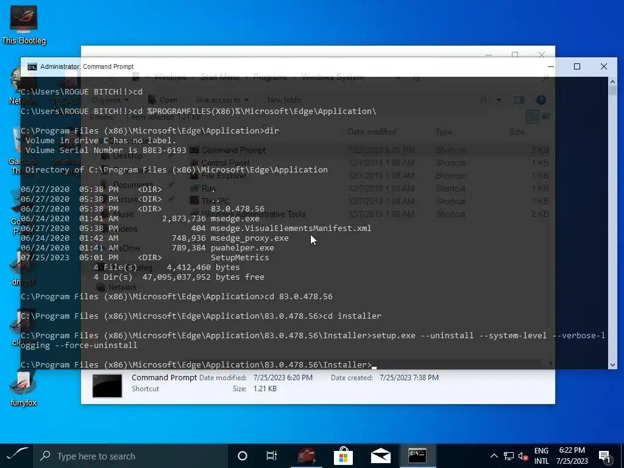
Task: Open Cortana circle on the taskbar
Action: pos(242,456)
